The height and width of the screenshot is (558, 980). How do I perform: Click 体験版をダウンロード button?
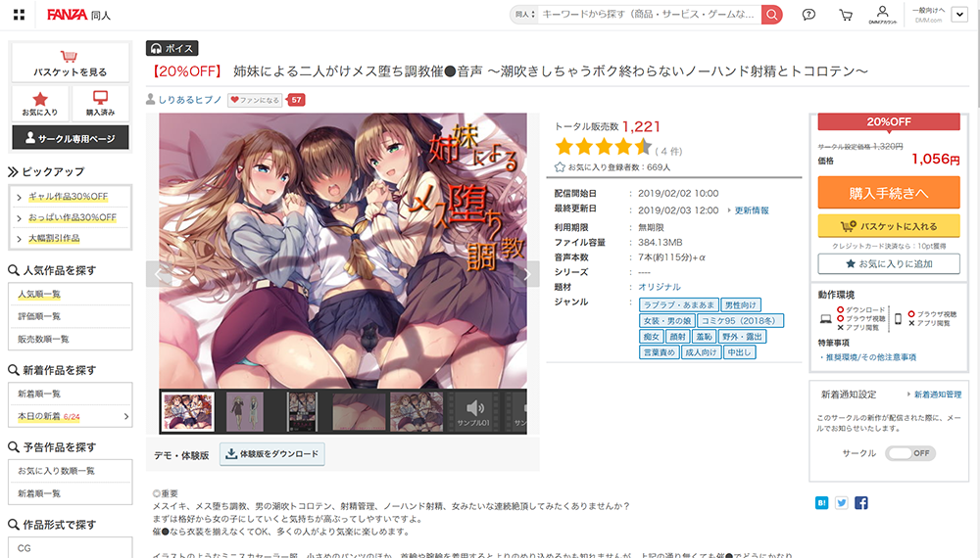(x=271, y=454)
